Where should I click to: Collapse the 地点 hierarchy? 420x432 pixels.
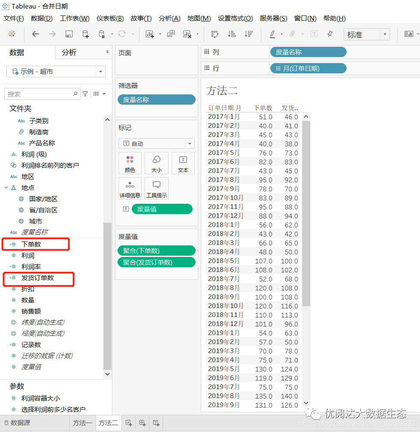click(x=6, y=187)
